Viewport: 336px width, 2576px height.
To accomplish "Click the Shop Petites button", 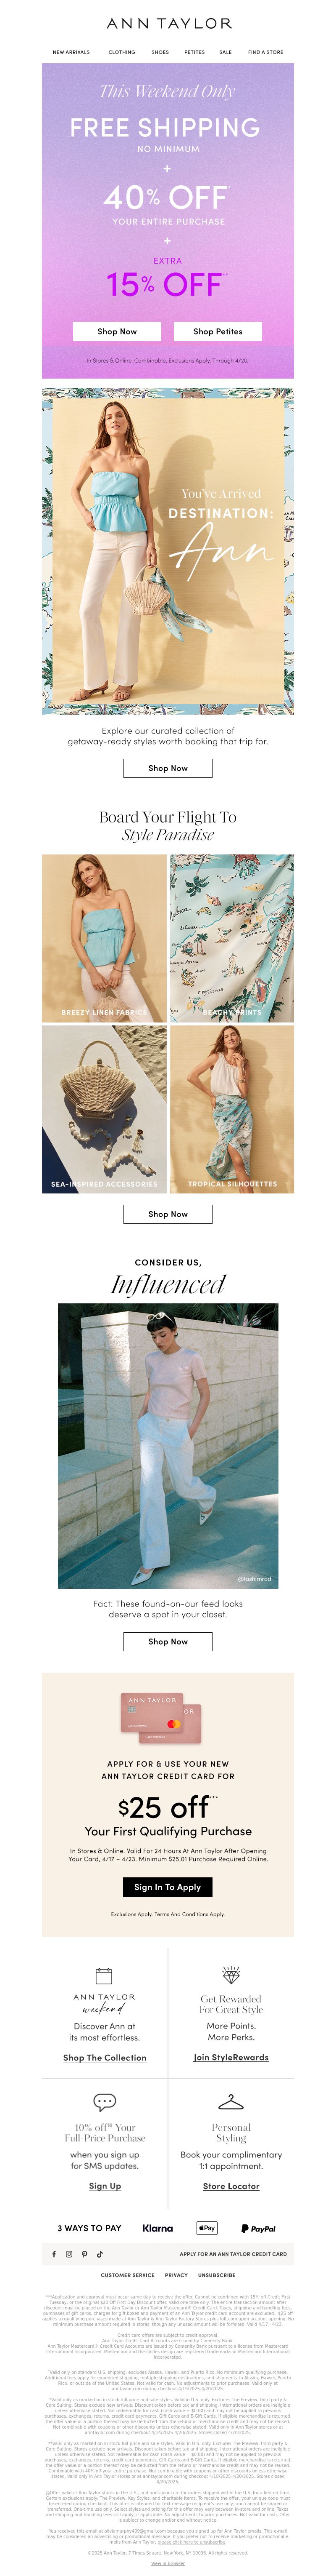I will (x=218, y=331).
